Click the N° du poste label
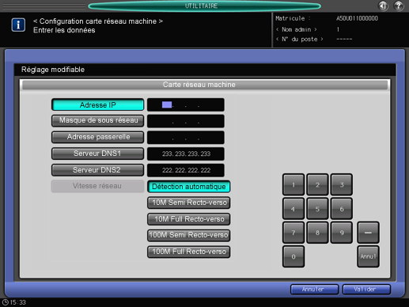This screenshot has height=307, width=409. tap(300, 39)
